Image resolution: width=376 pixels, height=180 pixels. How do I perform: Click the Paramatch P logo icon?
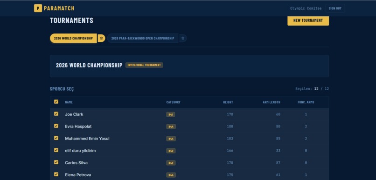38,8
